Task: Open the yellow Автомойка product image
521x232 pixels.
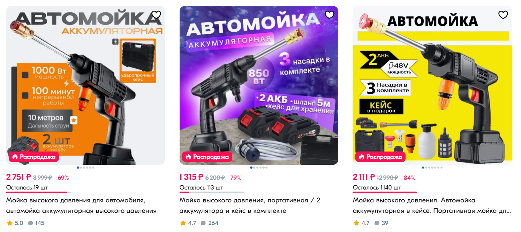Action: 432,85
